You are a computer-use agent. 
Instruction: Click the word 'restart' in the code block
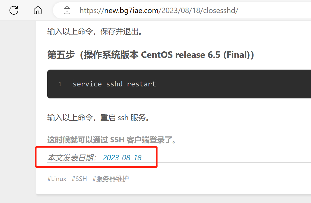[x=141, y=84]
